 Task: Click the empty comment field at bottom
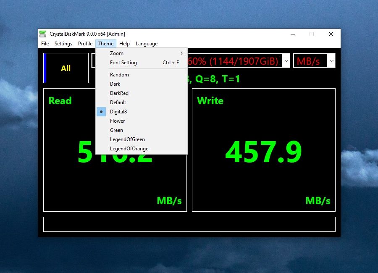189,224
